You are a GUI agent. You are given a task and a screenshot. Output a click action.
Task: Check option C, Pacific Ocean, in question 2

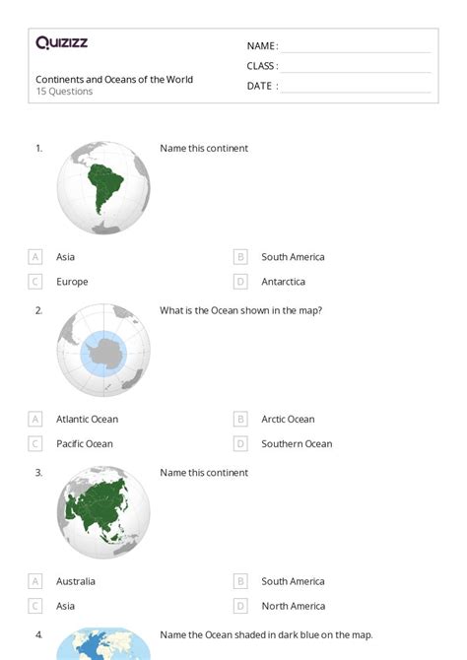35,443
